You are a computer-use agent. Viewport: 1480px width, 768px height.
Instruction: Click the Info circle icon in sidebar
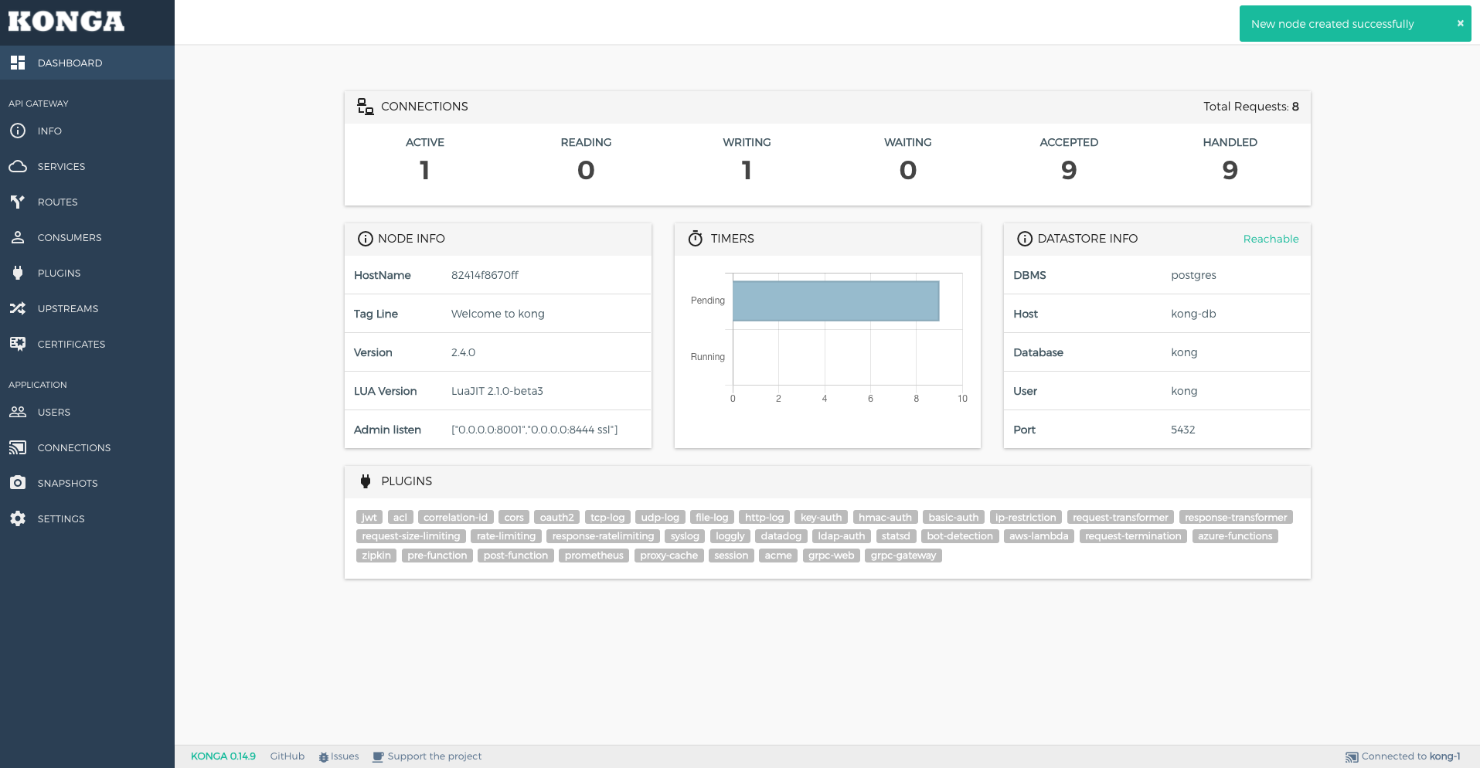tap(18, 131)
